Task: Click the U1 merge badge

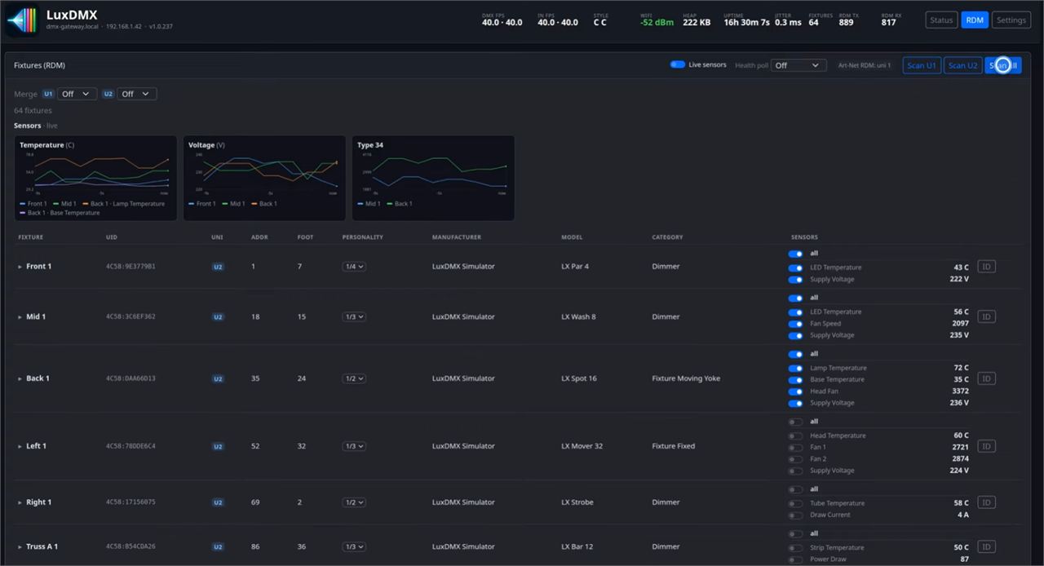Action: tap(48, 94)
